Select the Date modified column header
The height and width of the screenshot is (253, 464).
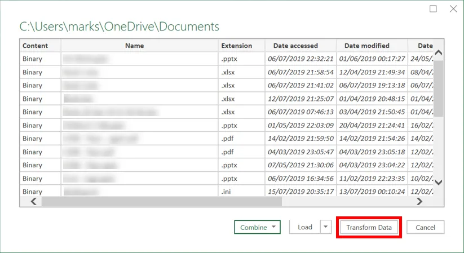coord(366,46)
